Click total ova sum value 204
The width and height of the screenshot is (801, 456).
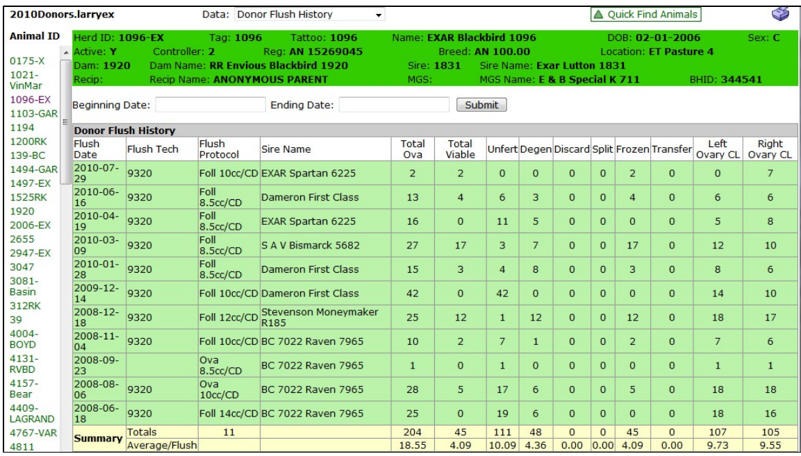[412, 432]
